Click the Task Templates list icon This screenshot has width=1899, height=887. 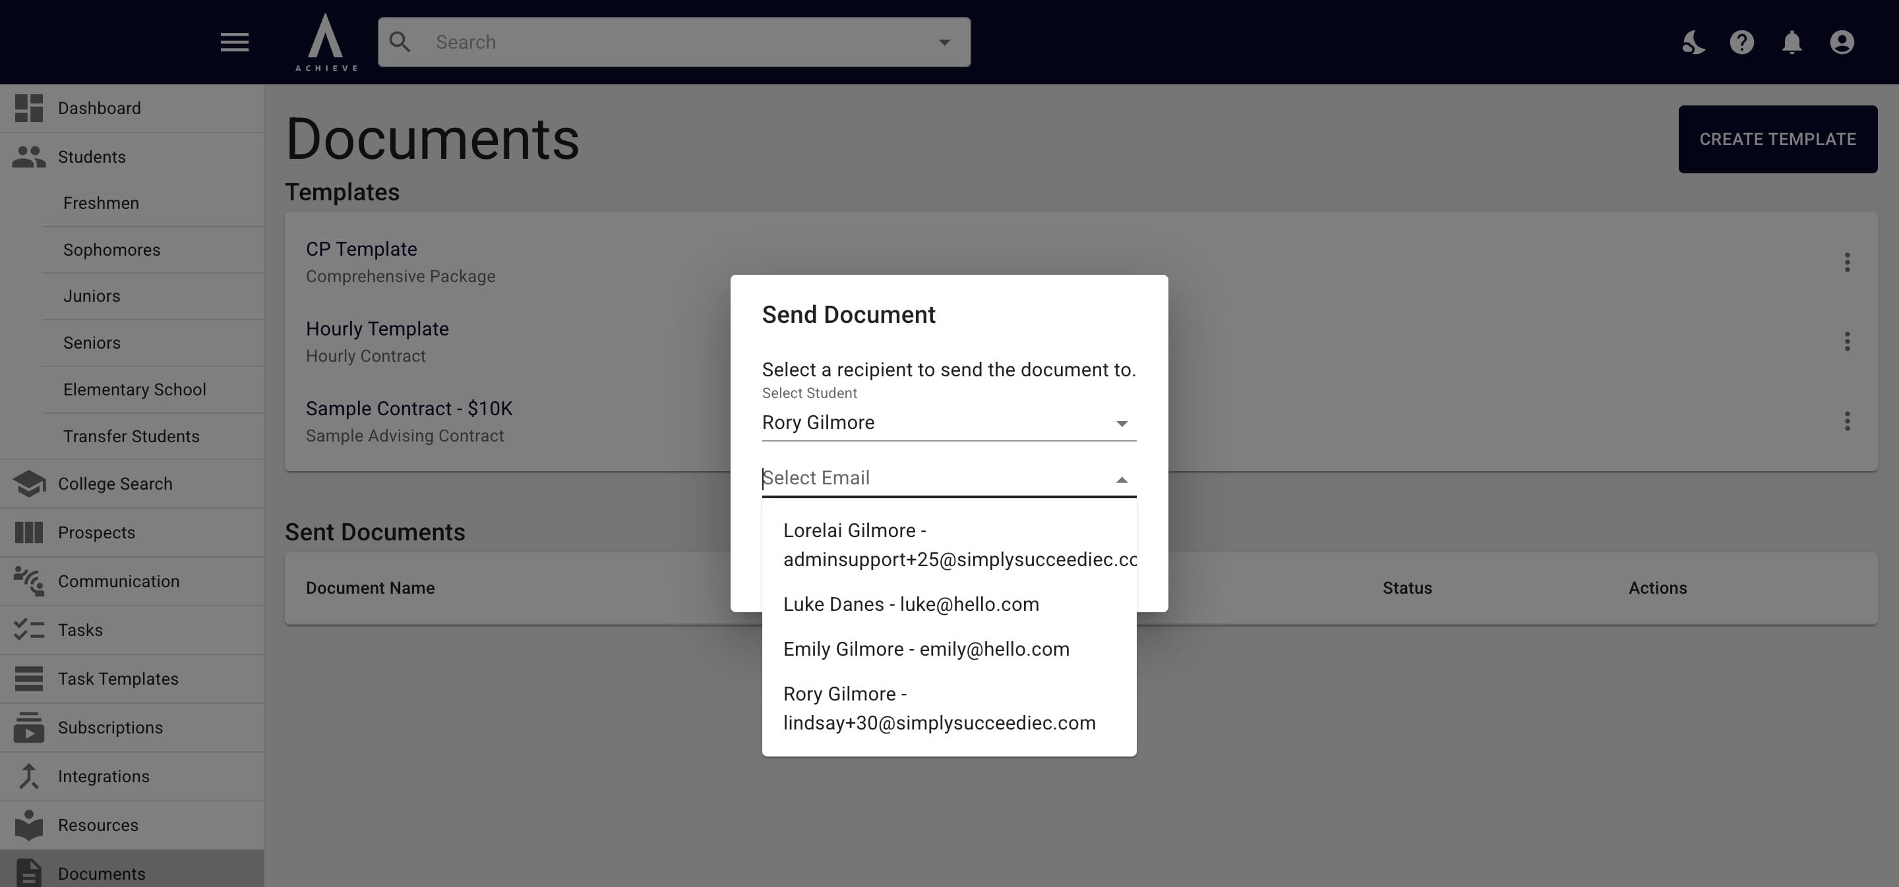coord(29,679)
